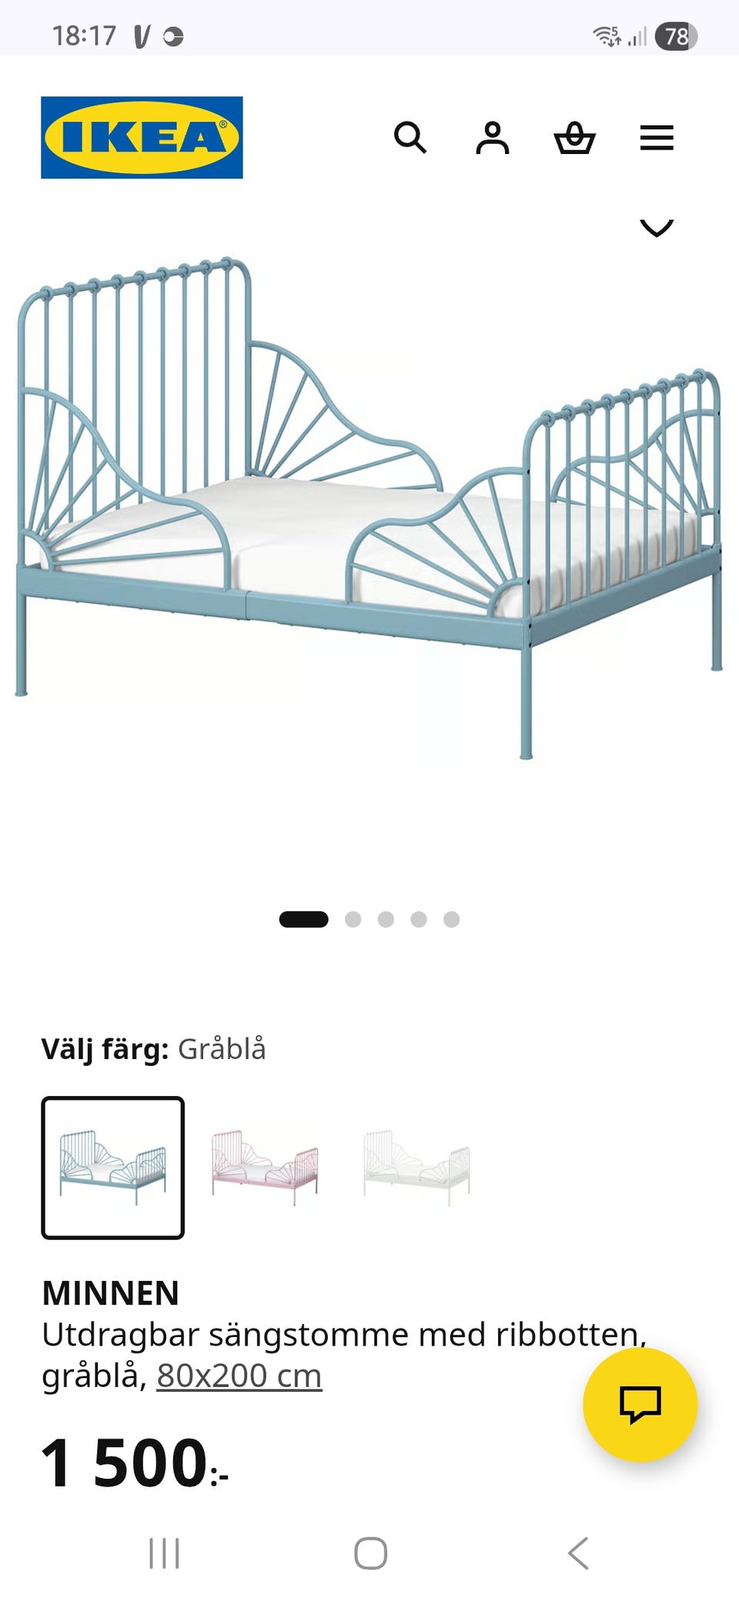This screenshot has width=739, height=1602.
Task: Jump to fourth carousel image dot
Action: coord(419,919)
